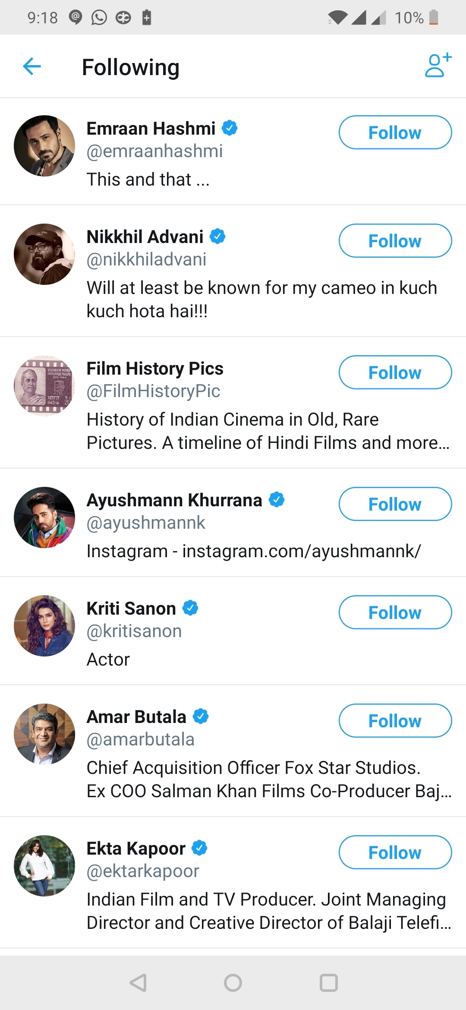Open the add contacts person icon
Screen dimensions: 466x1010
pyautogui.click(x=438, y=66)
